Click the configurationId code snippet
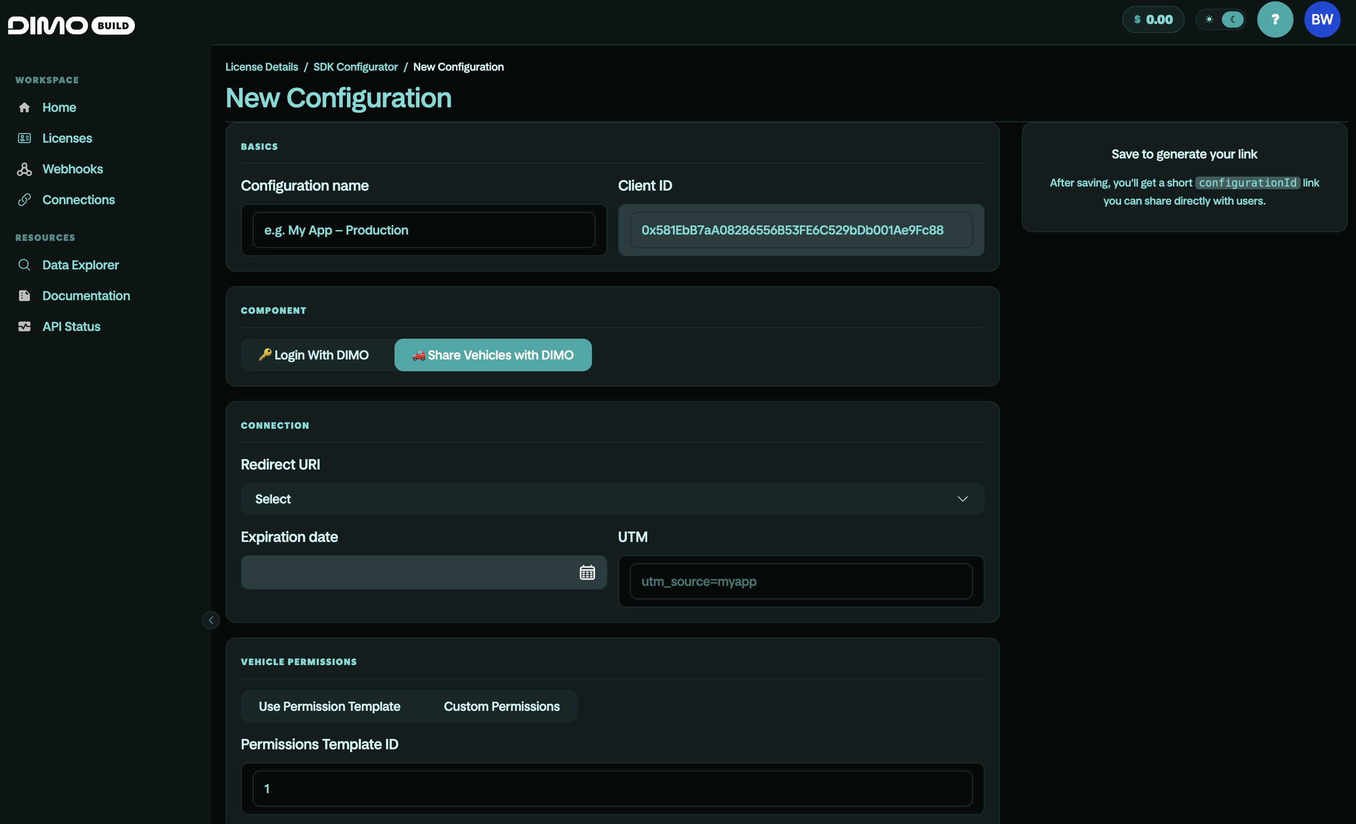 [x=1247, y=182]
